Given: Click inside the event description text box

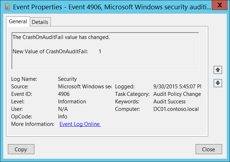Looking at the screenshot, I should pos(105,50).
